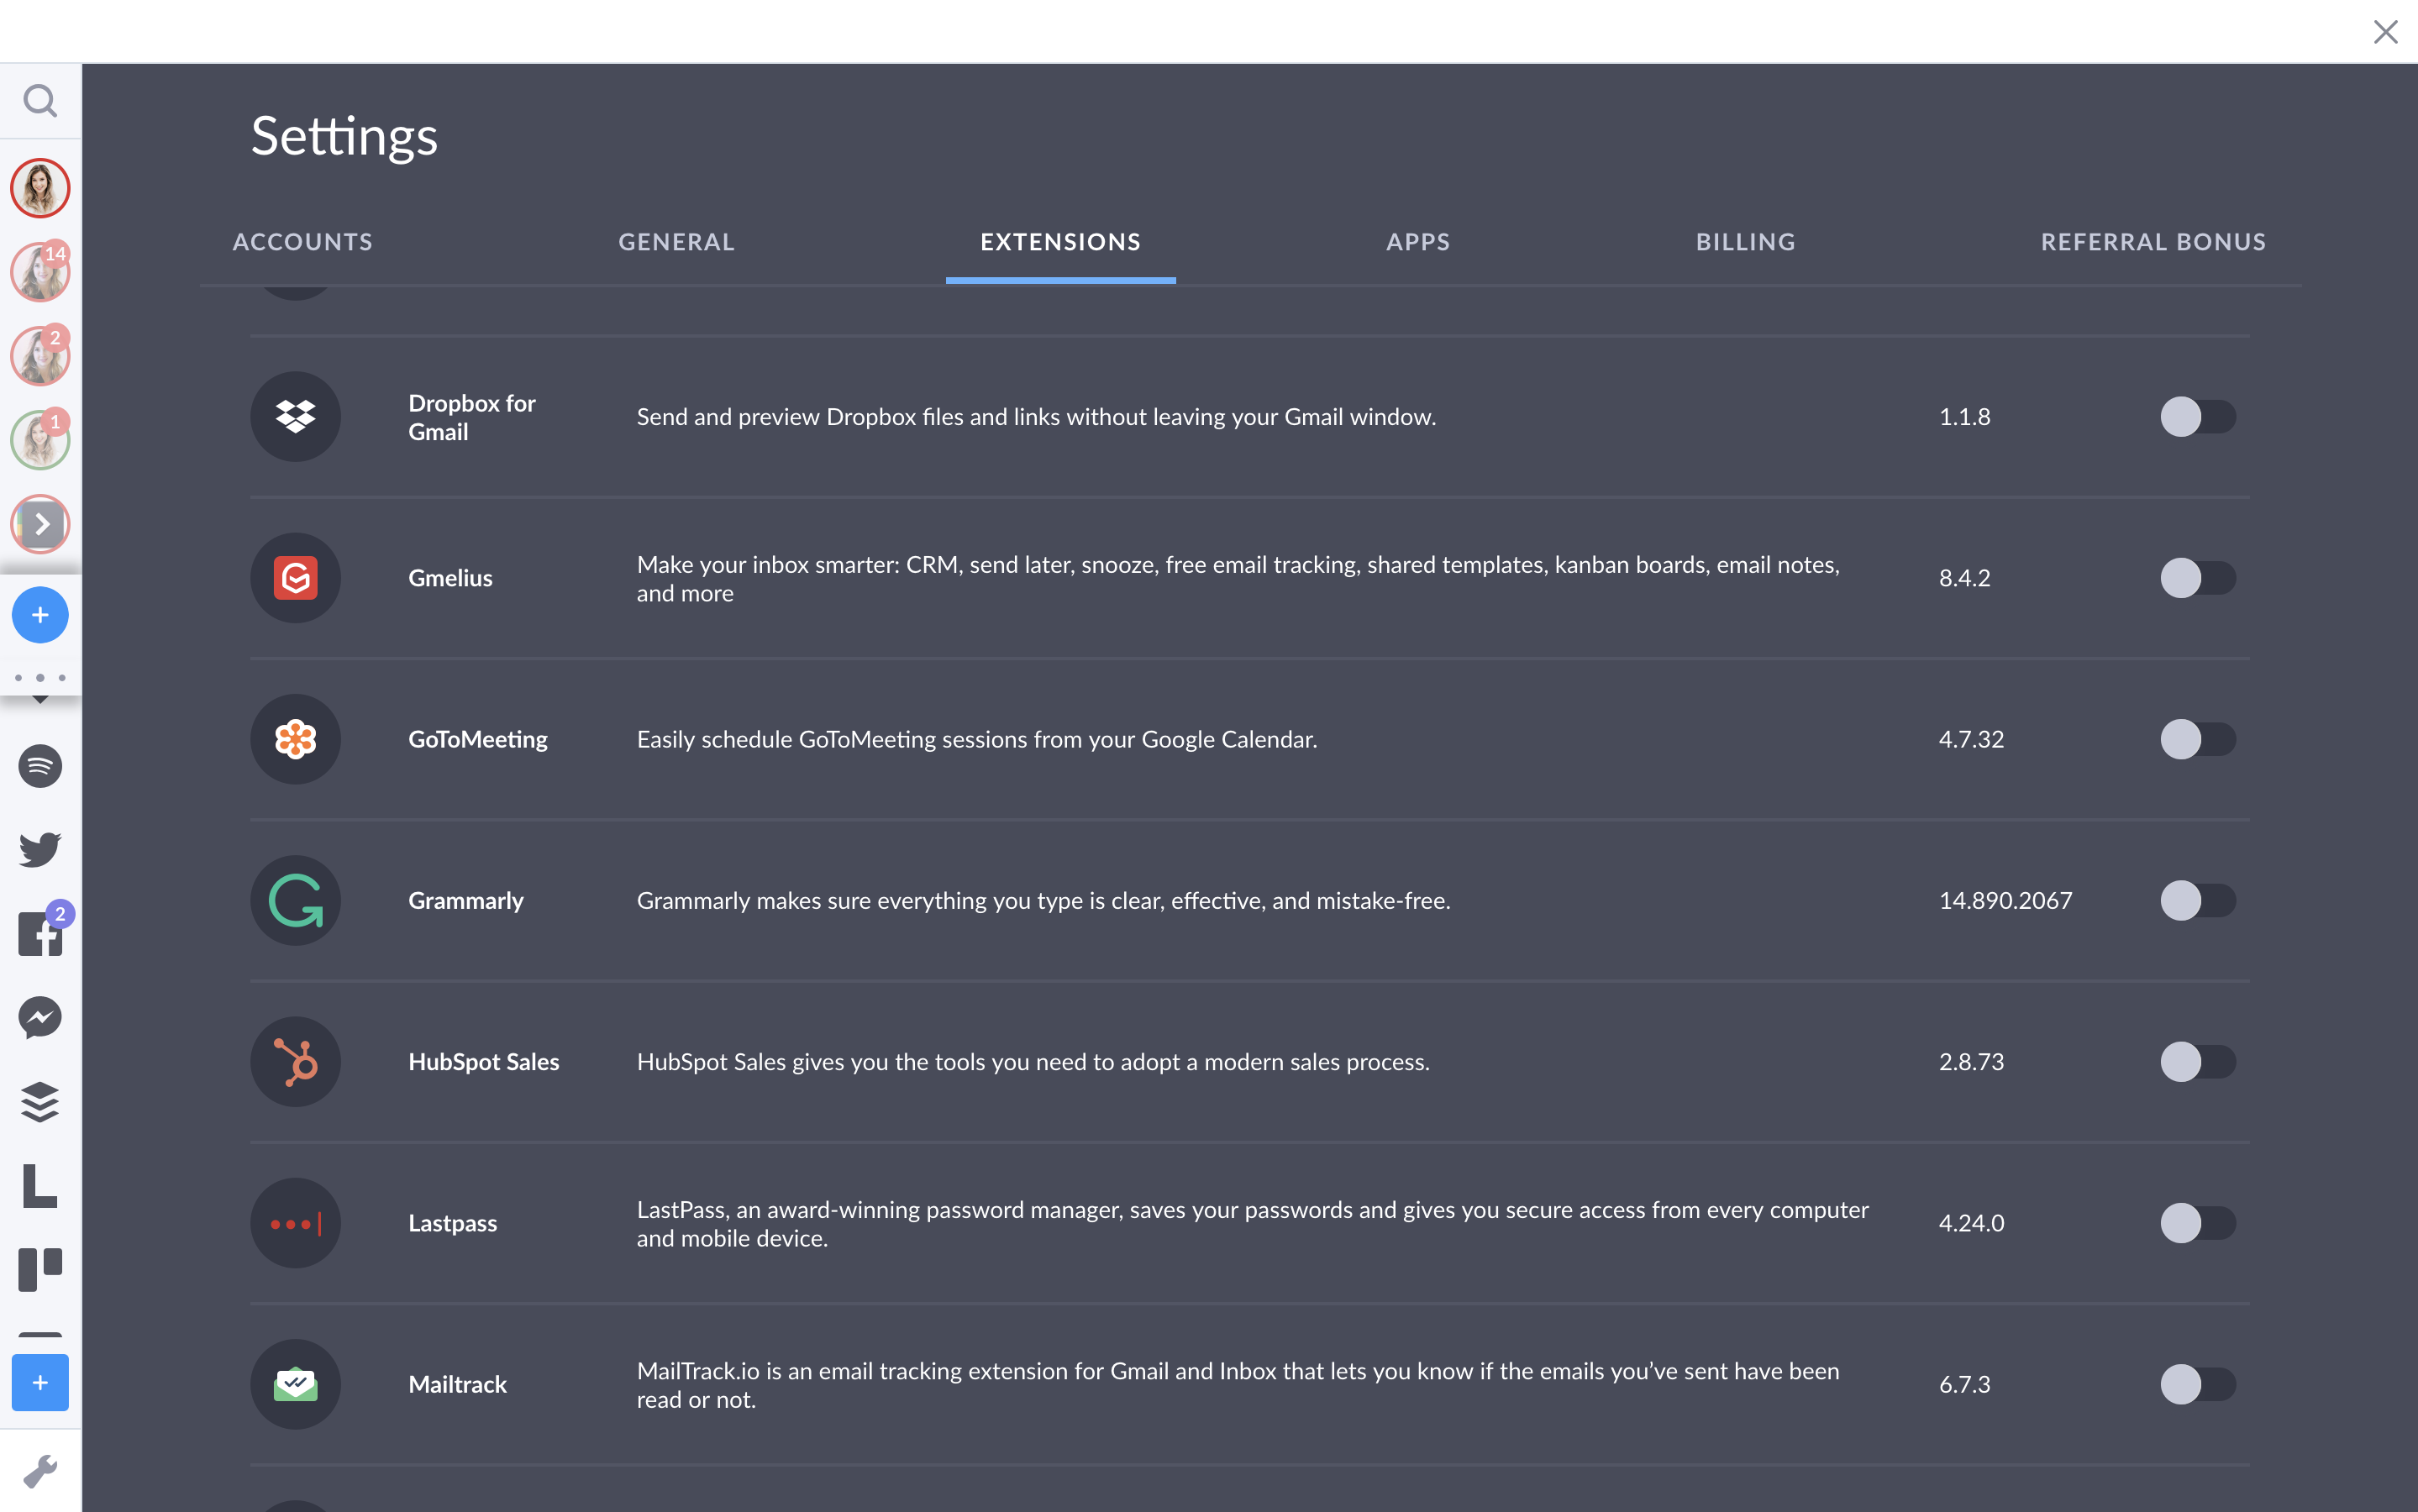The height and width of the screenshot is (1512, 2418).
Task: Click the GoToMeeting version 4.7.32
Action: (x=1972, y=739)
